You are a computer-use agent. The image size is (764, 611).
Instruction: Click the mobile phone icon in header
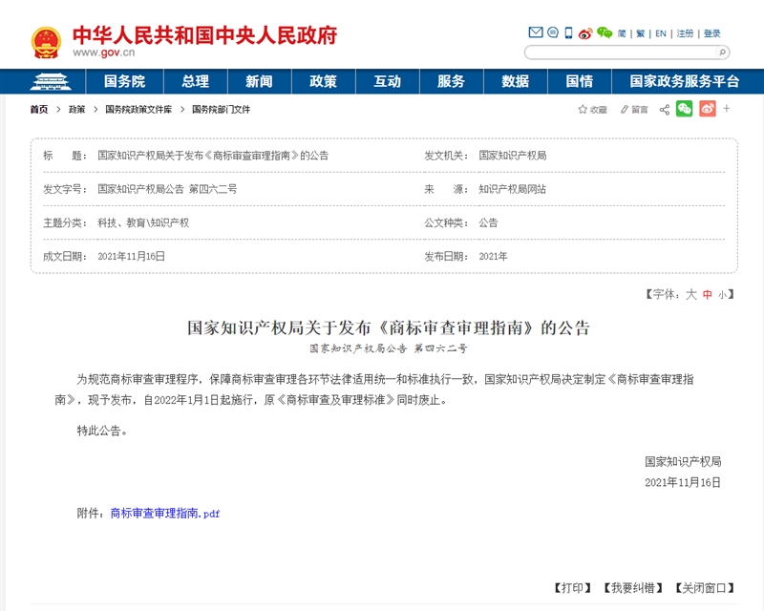568,32
